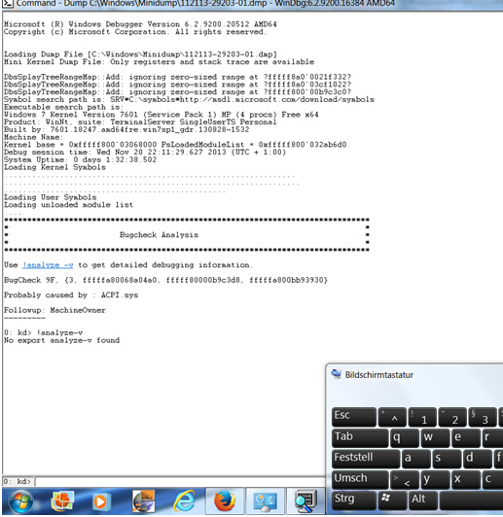503x517 pixels.
Task: Tap the q key on-screen
Action: (405, 438)
